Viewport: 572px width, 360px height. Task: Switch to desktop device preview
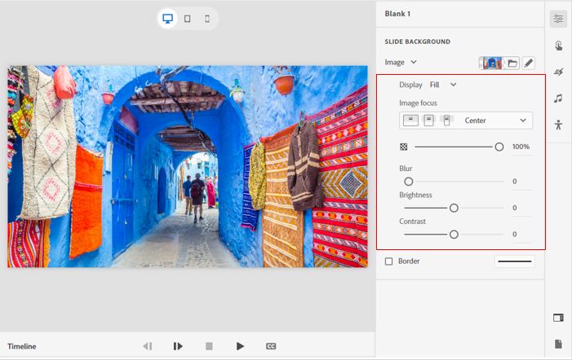tap(168, 19)
